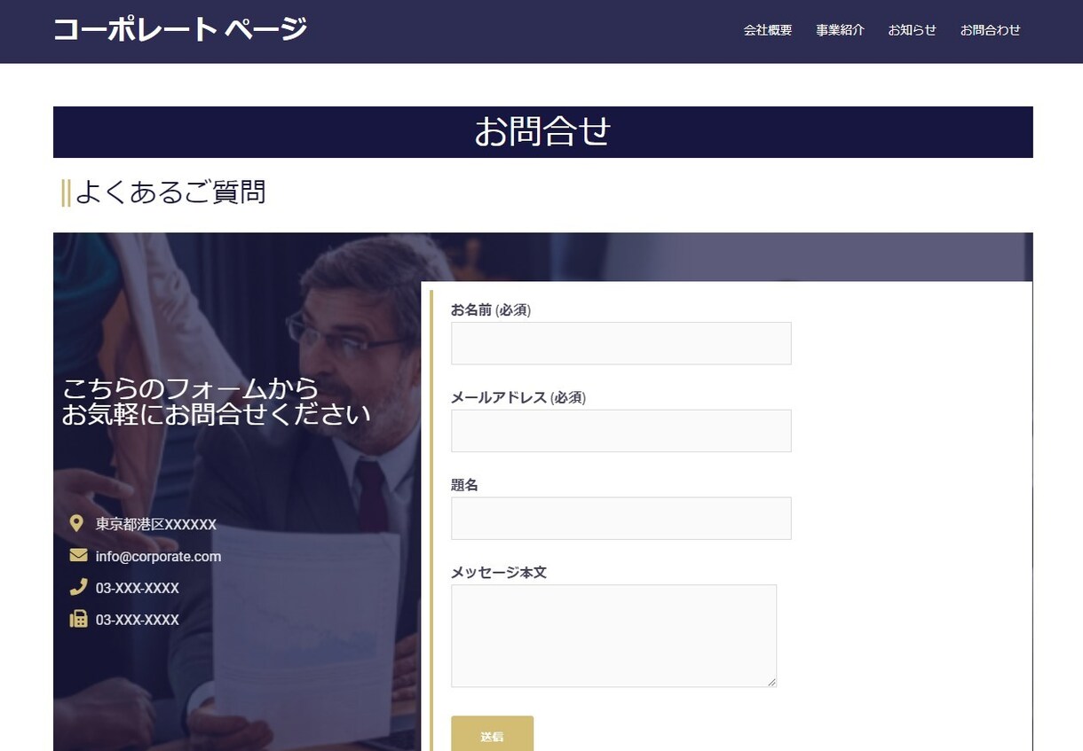Click the phone number next to handset icon

point(138,588)
